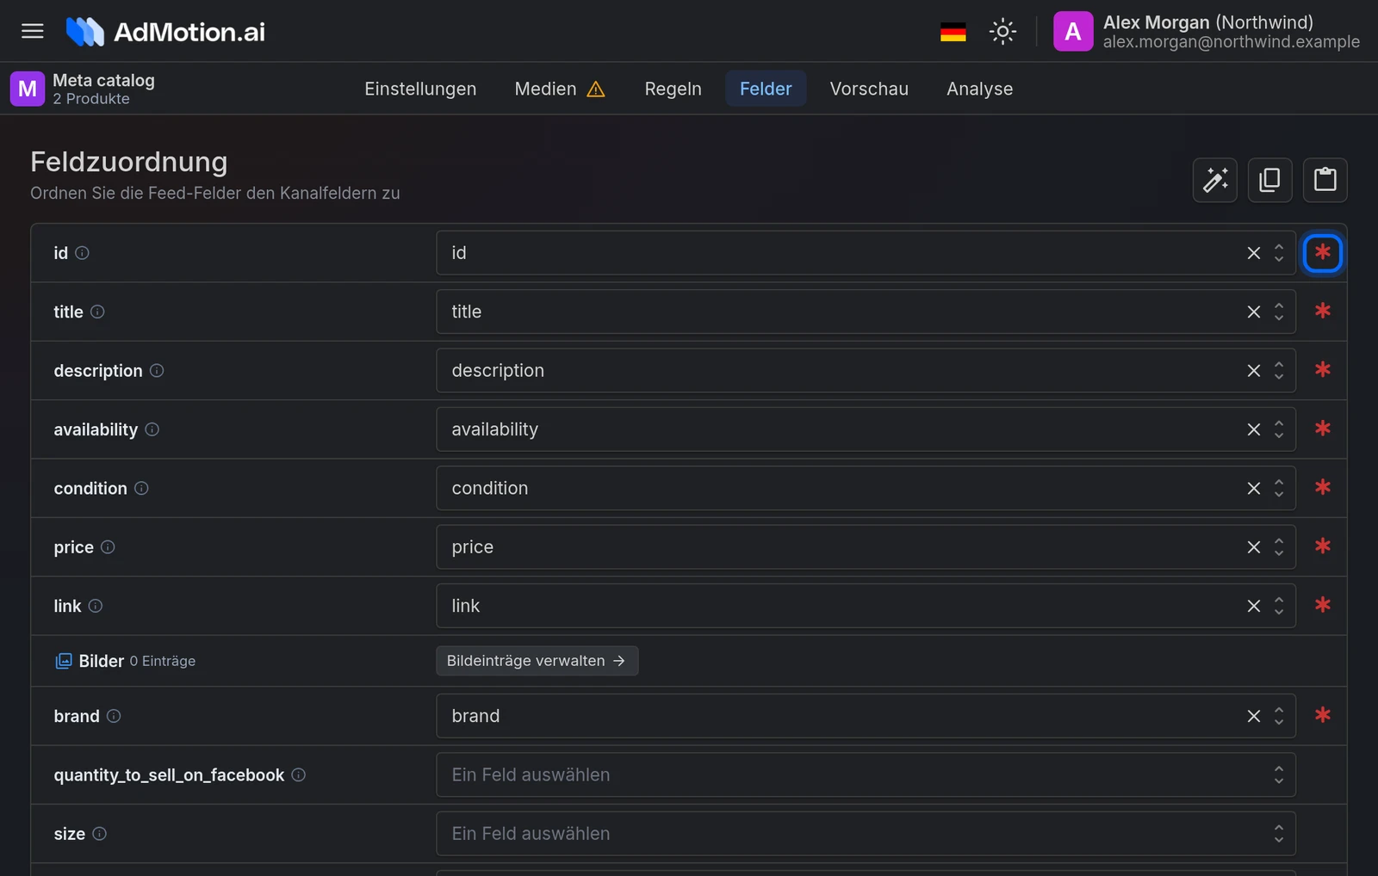Switch theme with the sun icon
This screenshot has width=1378, height=876.
tap(1002, 32)
